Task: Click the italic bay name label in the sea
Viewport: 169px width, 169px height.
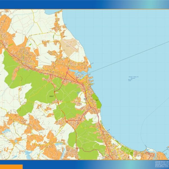Action: pyautogui.click(x=133, y=79)
